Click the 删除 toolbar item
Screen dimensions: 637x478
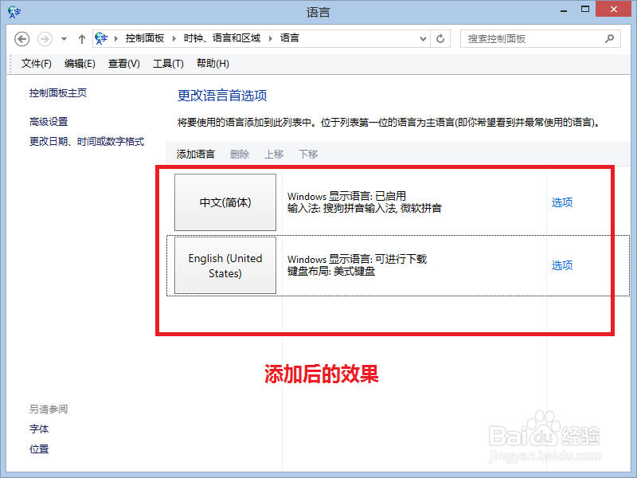click(x=240, y=154)
